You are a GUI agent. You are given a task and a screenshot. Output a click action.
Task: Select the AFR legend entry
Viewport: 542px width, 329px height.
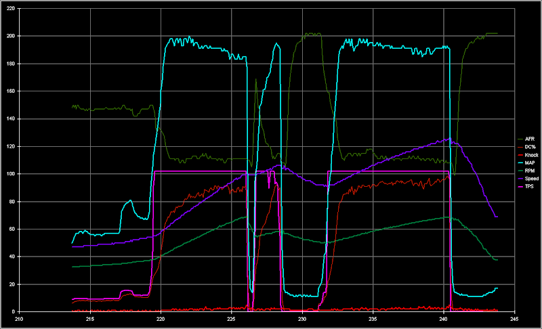click(526, 139)
